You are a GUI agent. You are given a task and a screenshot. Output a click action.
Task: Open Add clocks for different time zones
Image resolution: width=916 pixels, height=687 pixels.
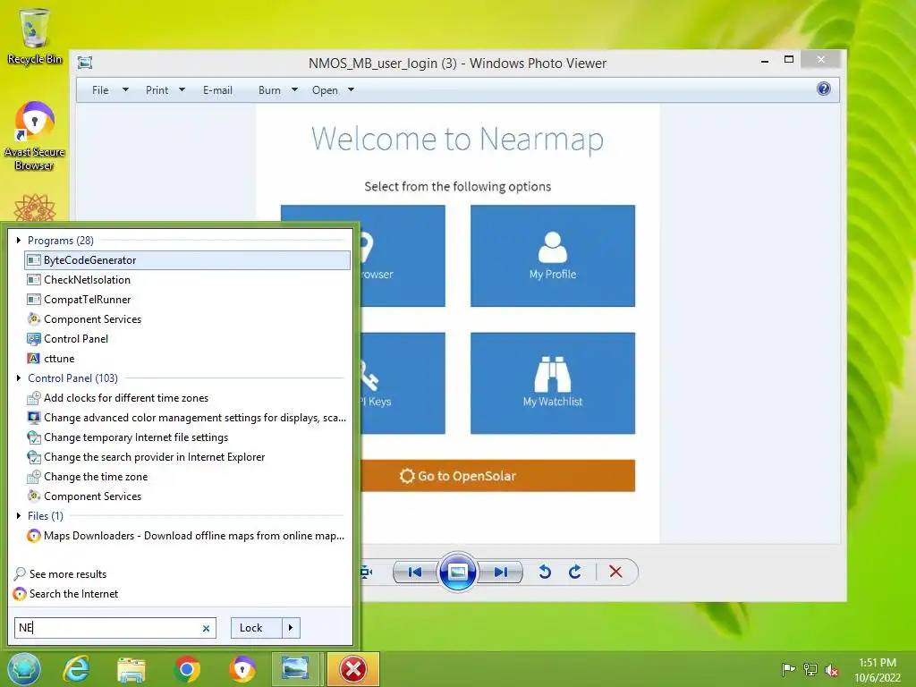187,398
